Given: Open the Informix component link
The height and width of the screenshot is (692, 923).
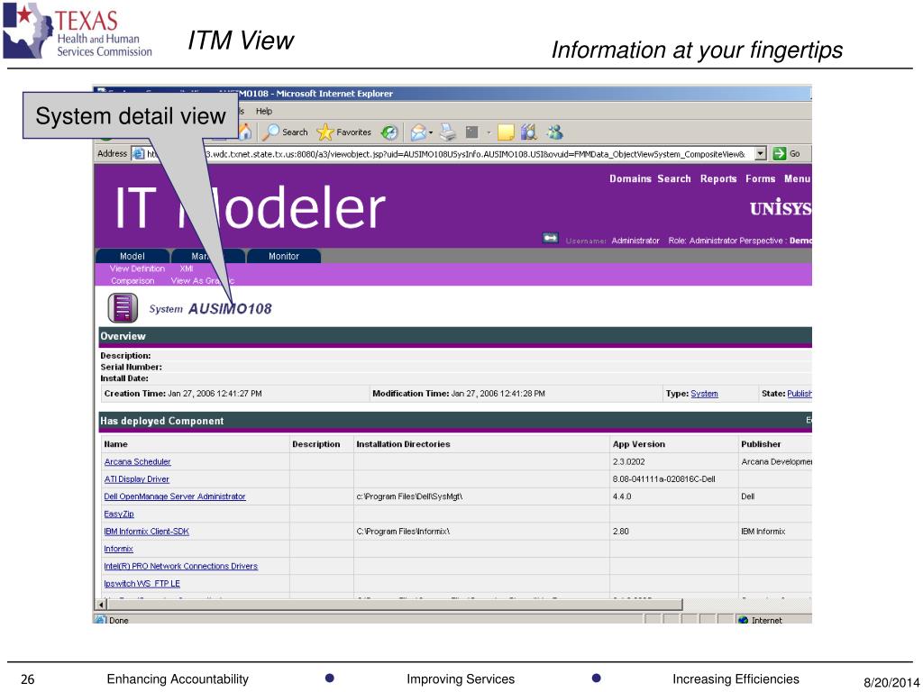Looking at the screenshot, I should (118, 549).
